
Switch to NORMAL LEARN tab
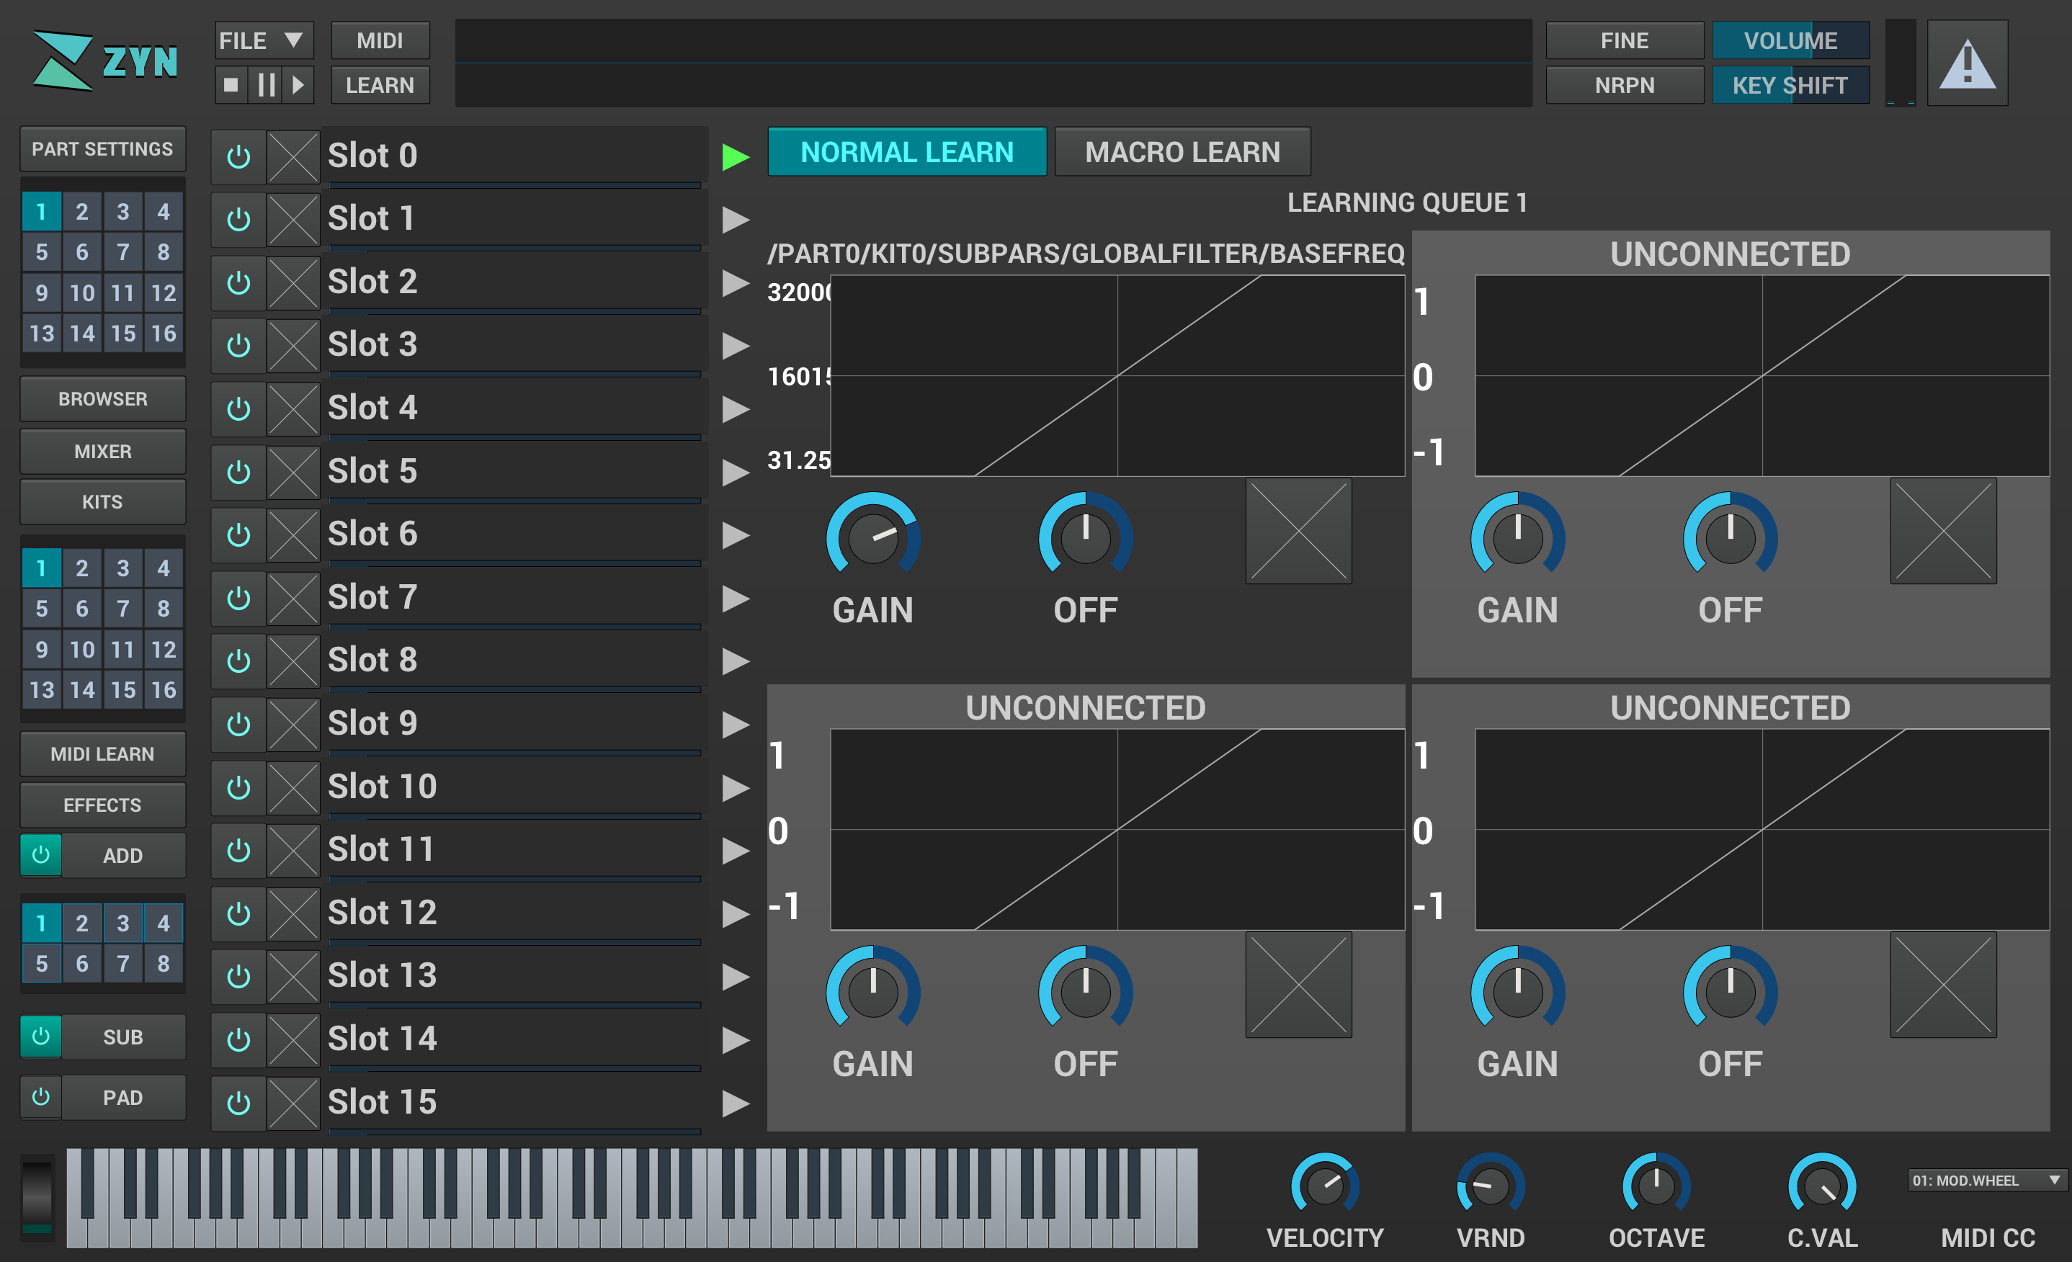[906, 152]
